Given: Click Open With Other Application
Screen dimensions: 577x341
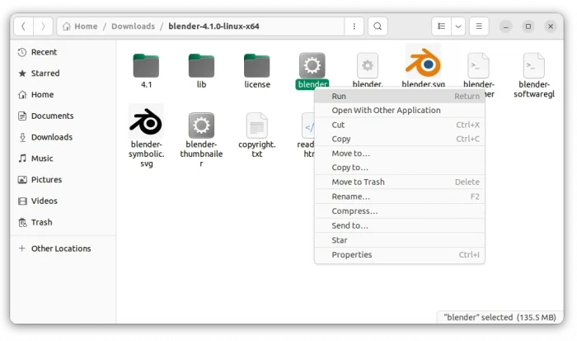Looking at the screenshot, I should 386,110.
